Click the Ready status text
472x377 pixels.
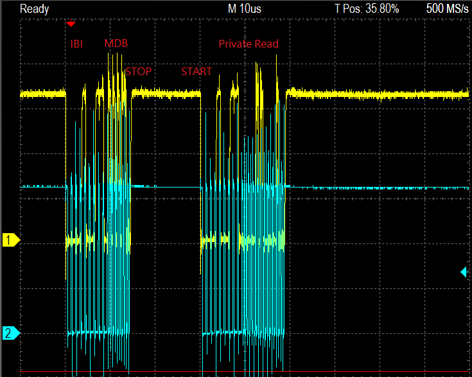pos(34,9)
